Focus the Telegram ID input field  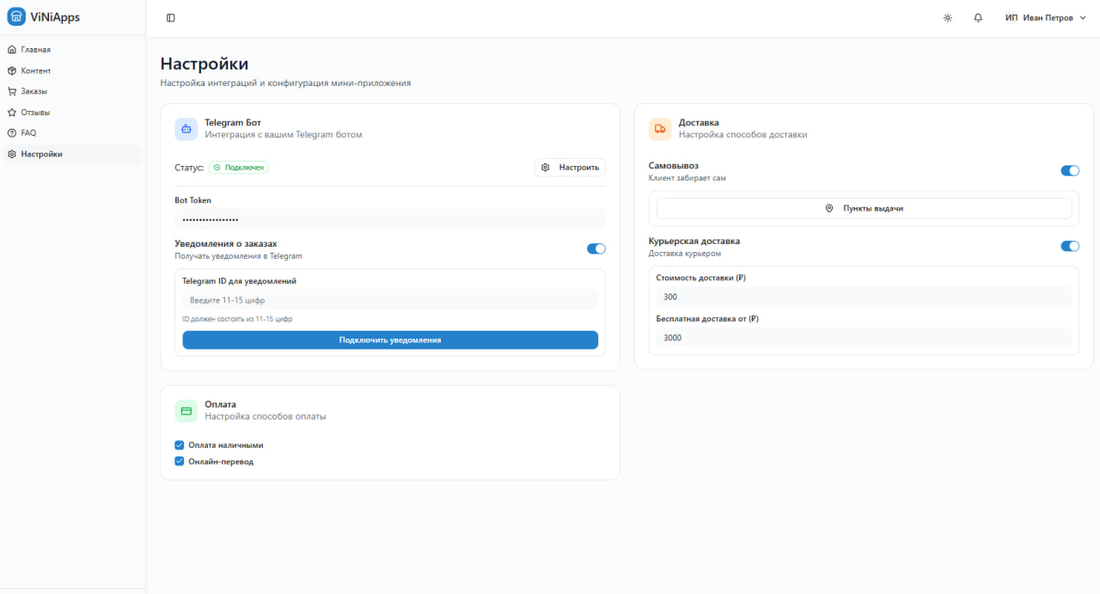[390, 300]
